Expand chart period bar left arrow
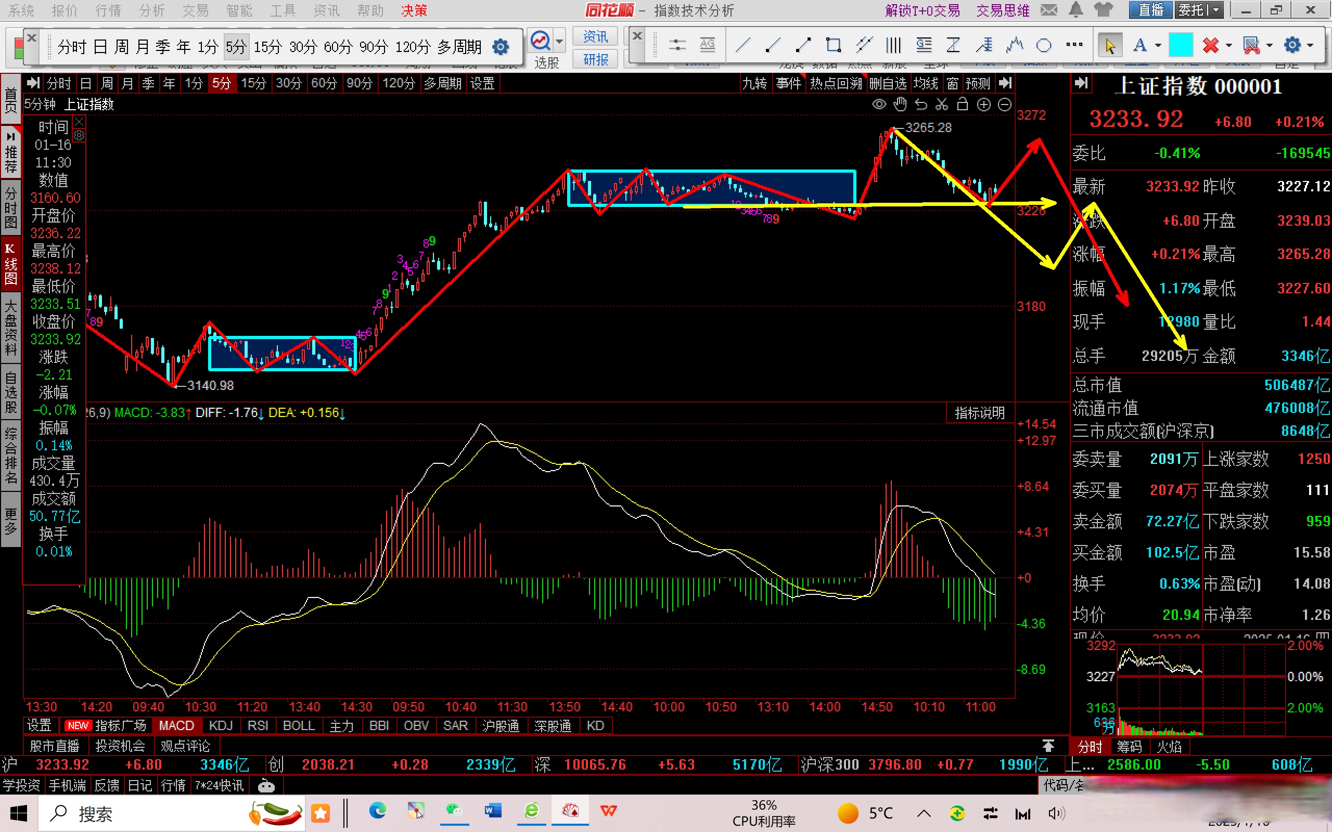The width and height of the screenshot is (1332, 832). (33, 83)
